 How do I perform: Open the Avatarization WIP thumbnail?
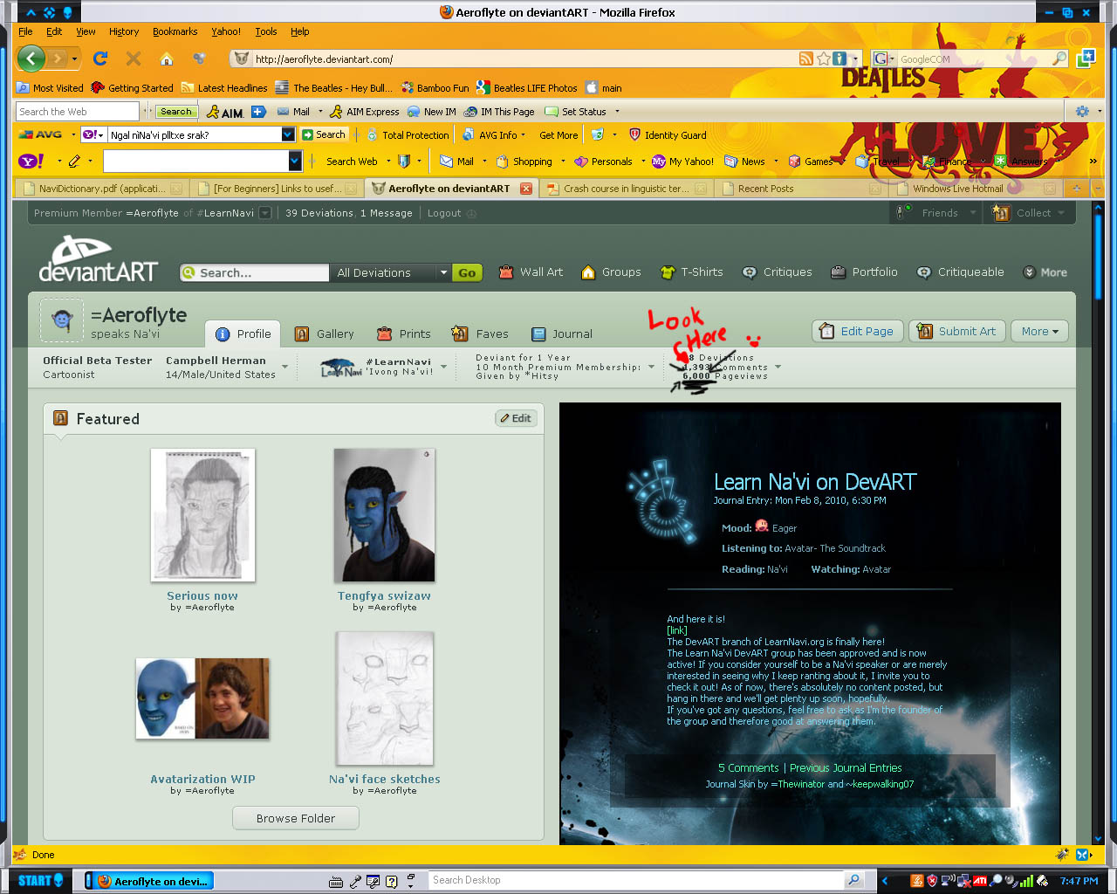pyautogui.click(x=202, y=698)
